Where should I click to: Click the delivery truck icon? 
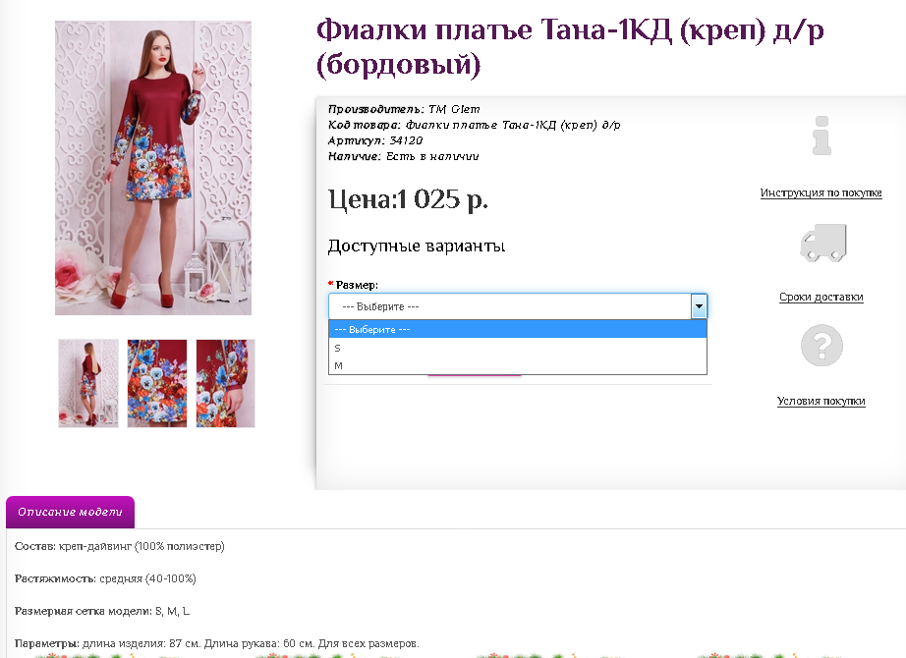[822, 243]
